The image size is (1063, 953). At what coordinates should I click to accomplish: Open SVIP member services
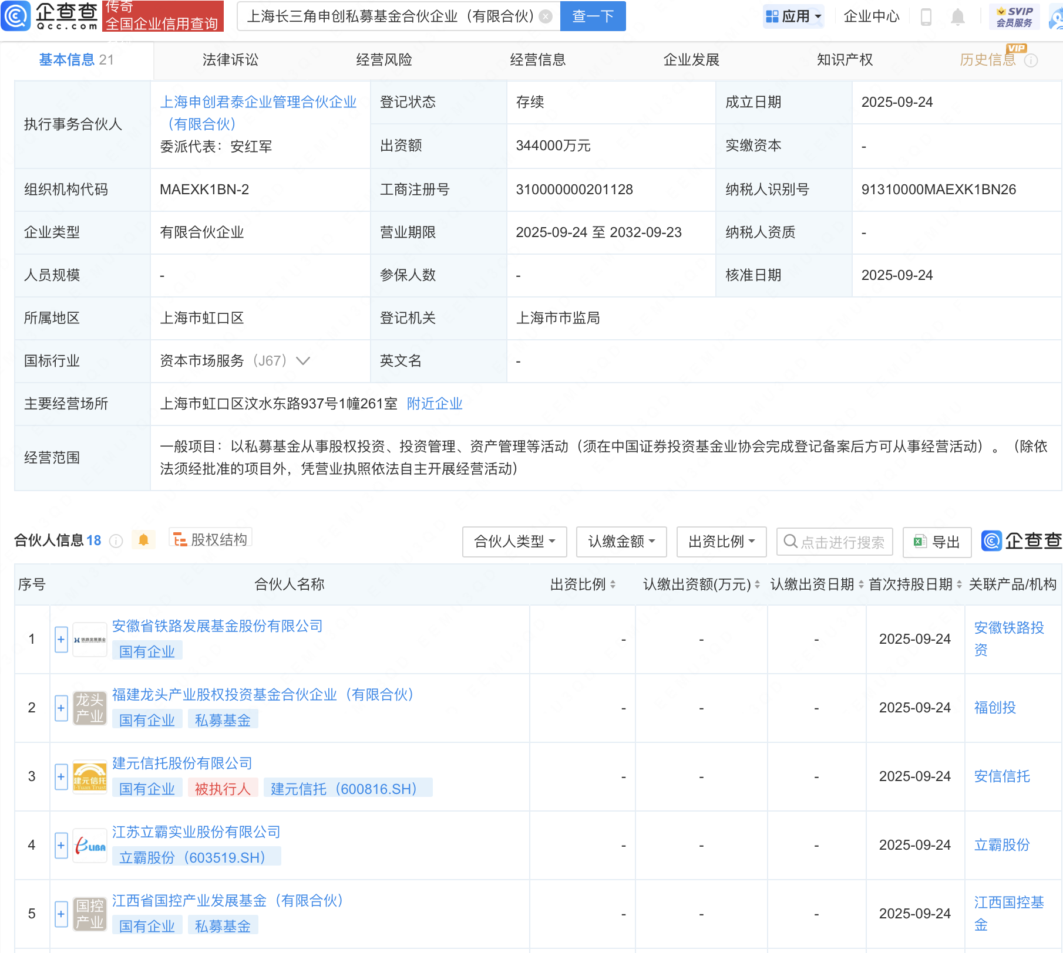click(1014, 16)
